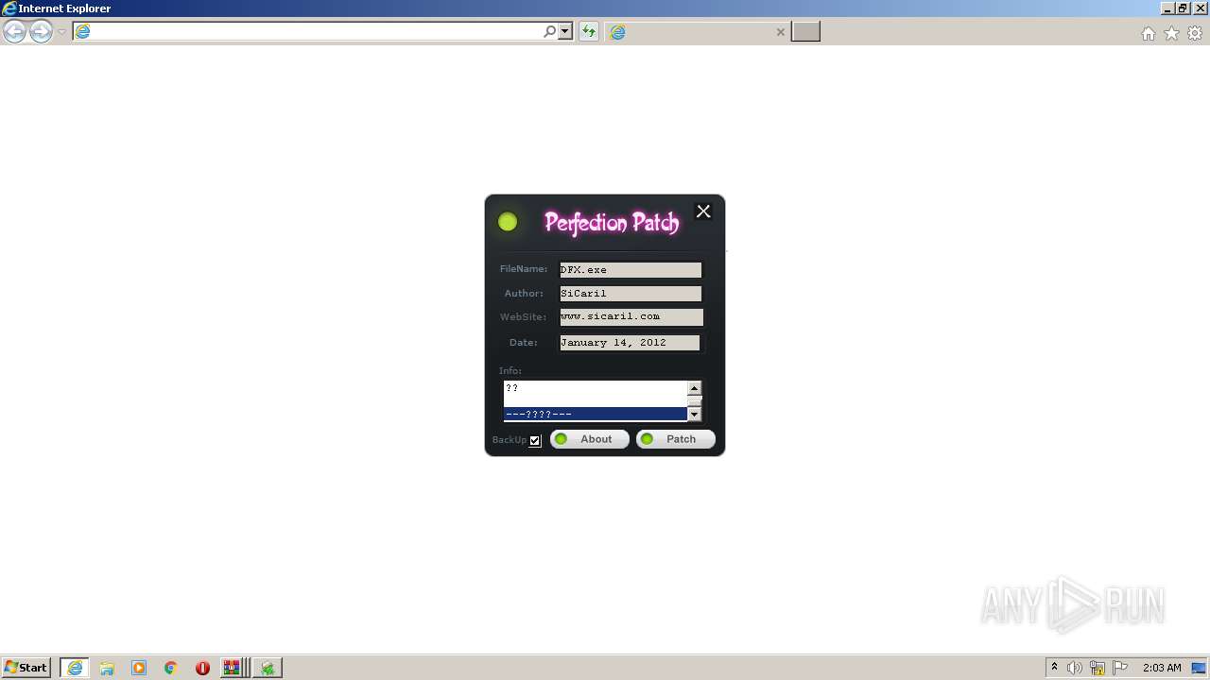Open a new tab in Internet Explorer
Screen dimensions: 1210x680
pyautogui.click(x=805, y=32)
